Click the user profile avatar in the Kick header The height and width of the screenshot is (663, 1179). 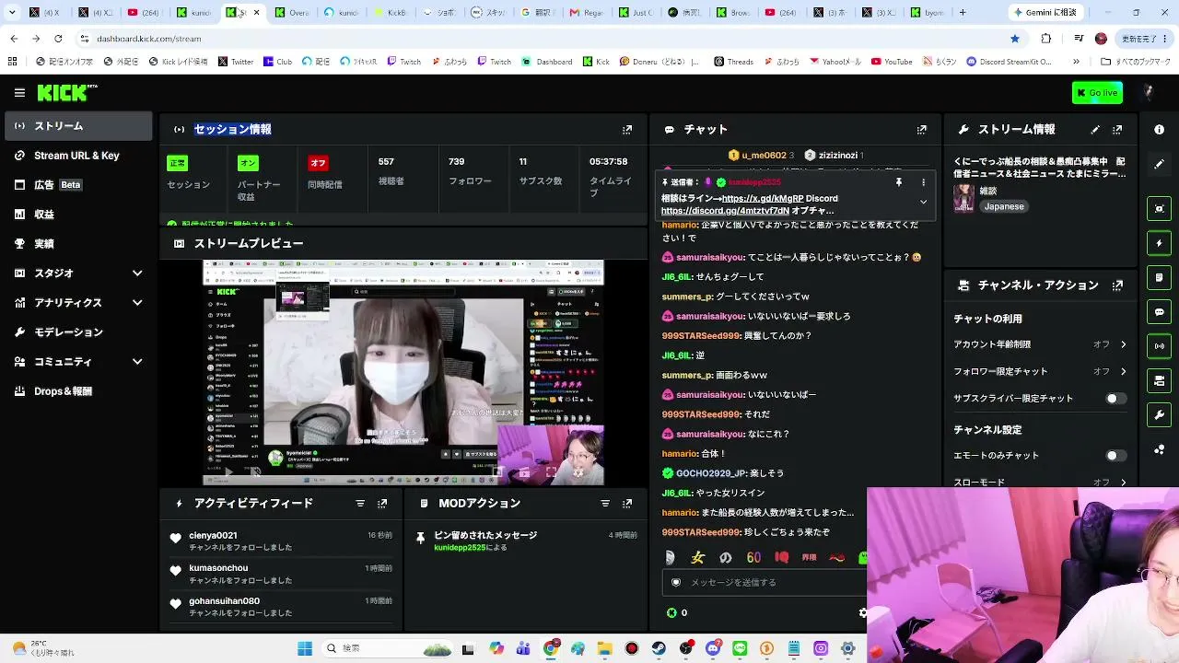[1148, 93]
